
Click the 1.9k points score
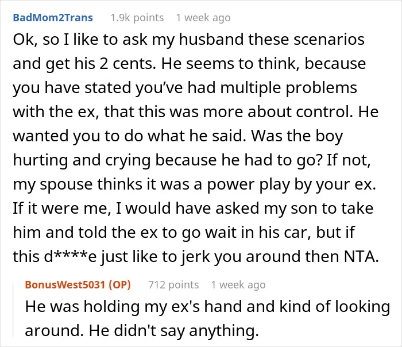click(x=137, y=18)
